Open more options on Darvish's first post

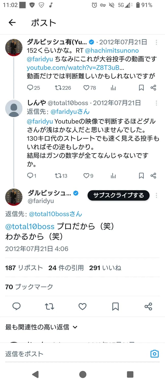tap(156, 42)
